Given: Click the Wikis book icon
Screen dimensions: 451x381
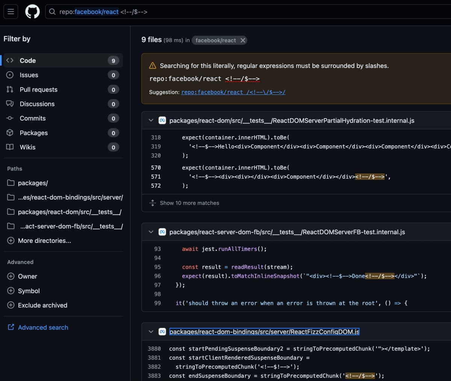Looking at the screenshot, I should pos(10,147).
